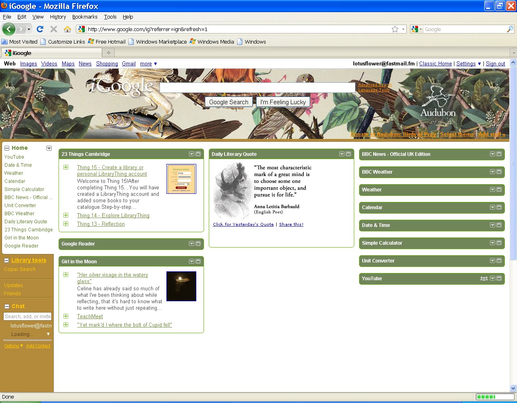Click the Gmail link in top navigation
The width and height of the screenshot is (517, 403).
129,64
